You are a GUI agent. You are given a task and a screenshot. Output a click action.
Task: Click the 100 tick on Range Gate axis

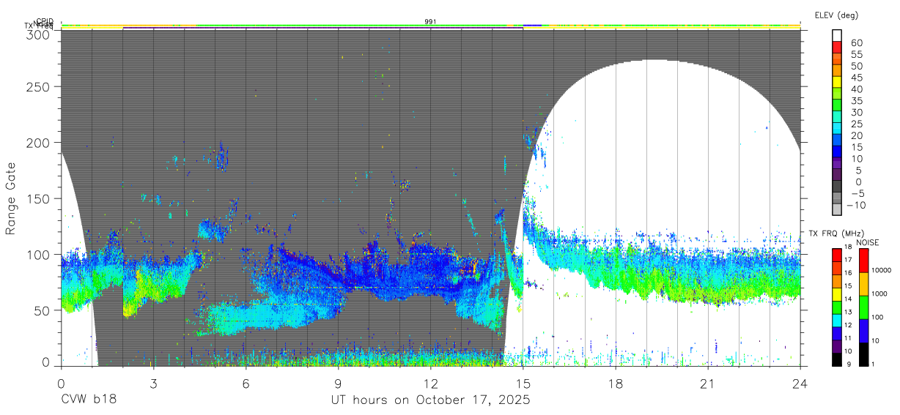[x=37, y=254]
